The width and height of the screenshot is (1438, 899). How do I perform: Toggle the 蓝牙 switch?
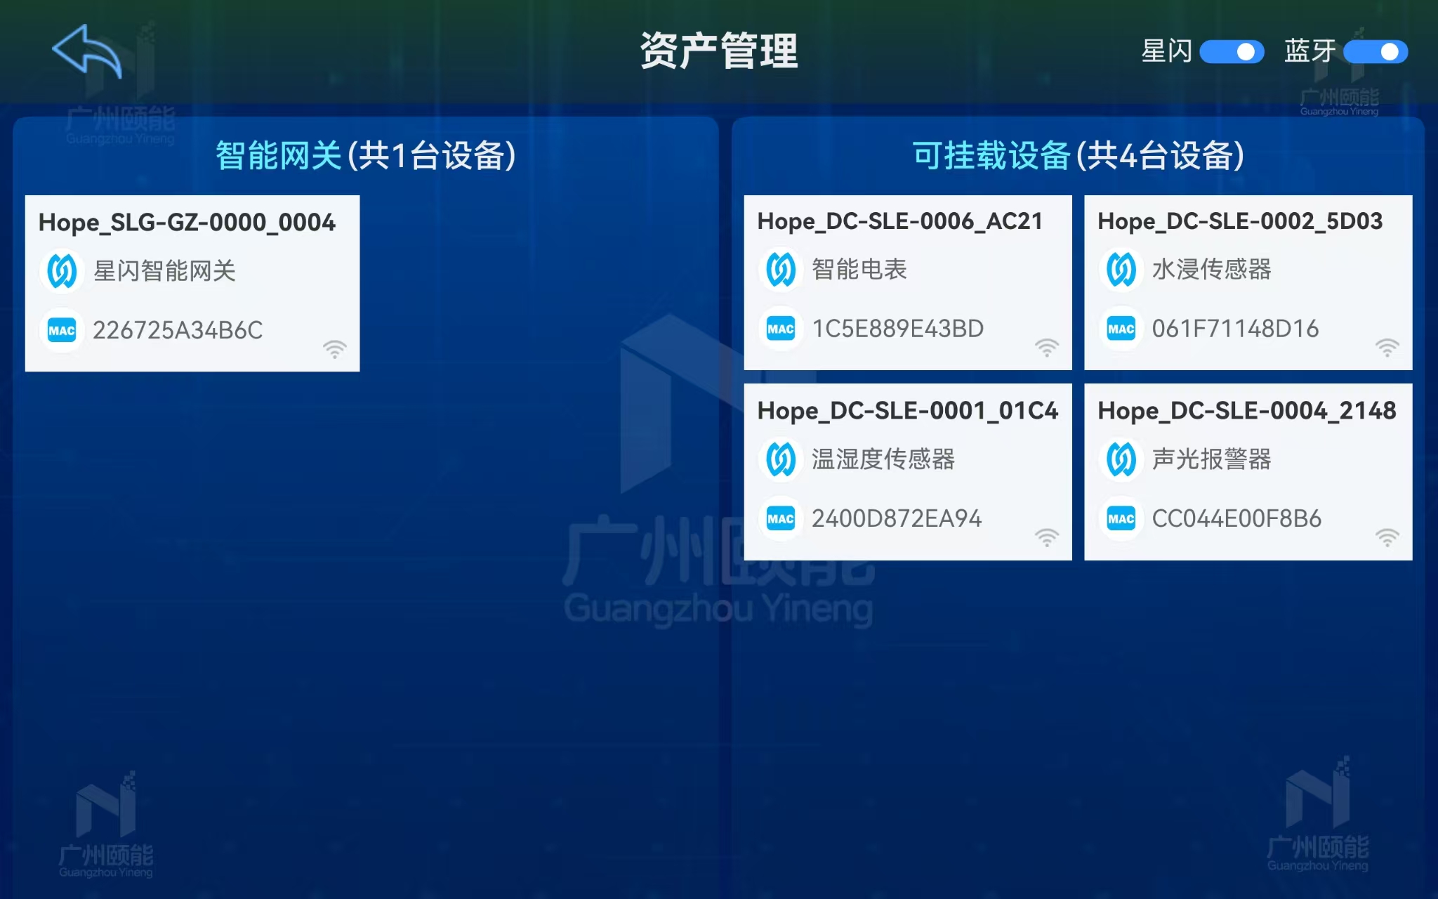[x=1376, y=52]
